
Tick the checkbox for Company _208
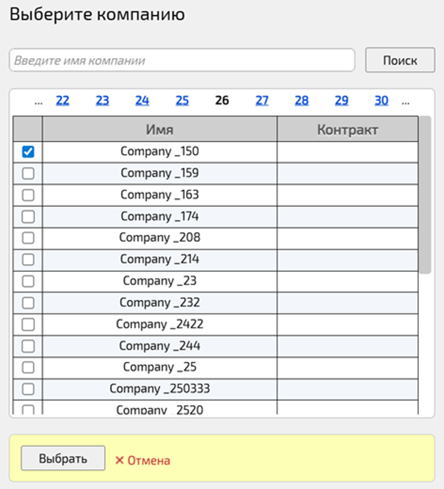(x=28, y=238)
